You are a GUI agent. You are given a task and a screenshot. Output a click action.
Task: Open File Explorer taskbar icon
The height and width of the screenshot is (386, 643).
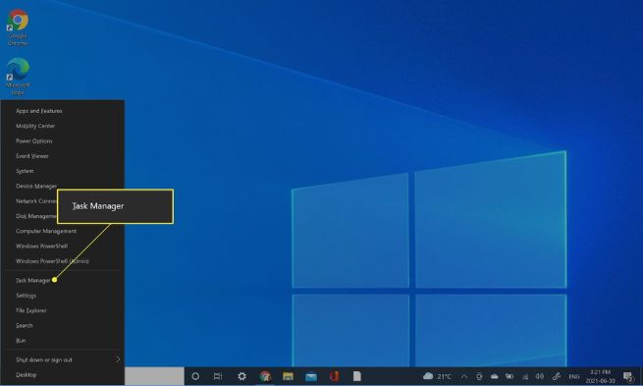288,376
